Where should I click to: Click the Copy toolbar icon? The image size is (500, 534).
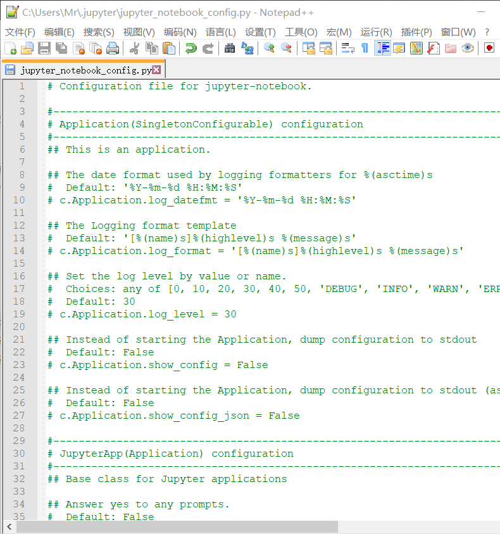152,48
